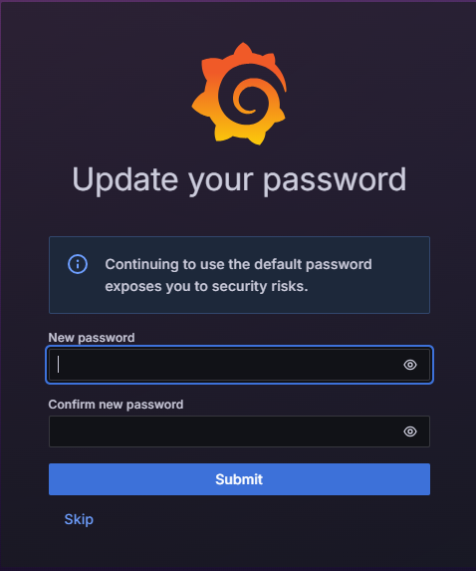Focus the New password input field
Viewport: 476px width, 571px height.
click(x=239, y=365)
